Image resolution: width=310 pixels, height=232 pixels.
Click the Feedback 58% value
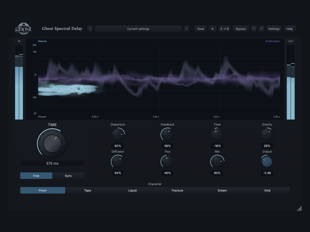(168, 146)
